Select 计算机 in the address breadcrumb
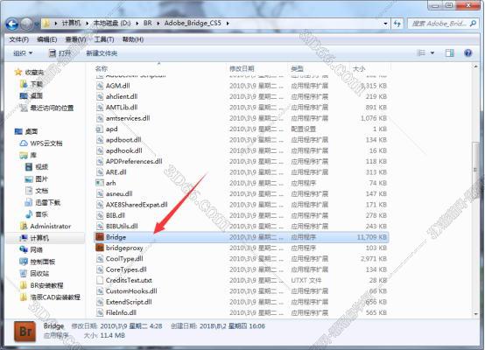485x350 pixels. click(x=71, y=24)
